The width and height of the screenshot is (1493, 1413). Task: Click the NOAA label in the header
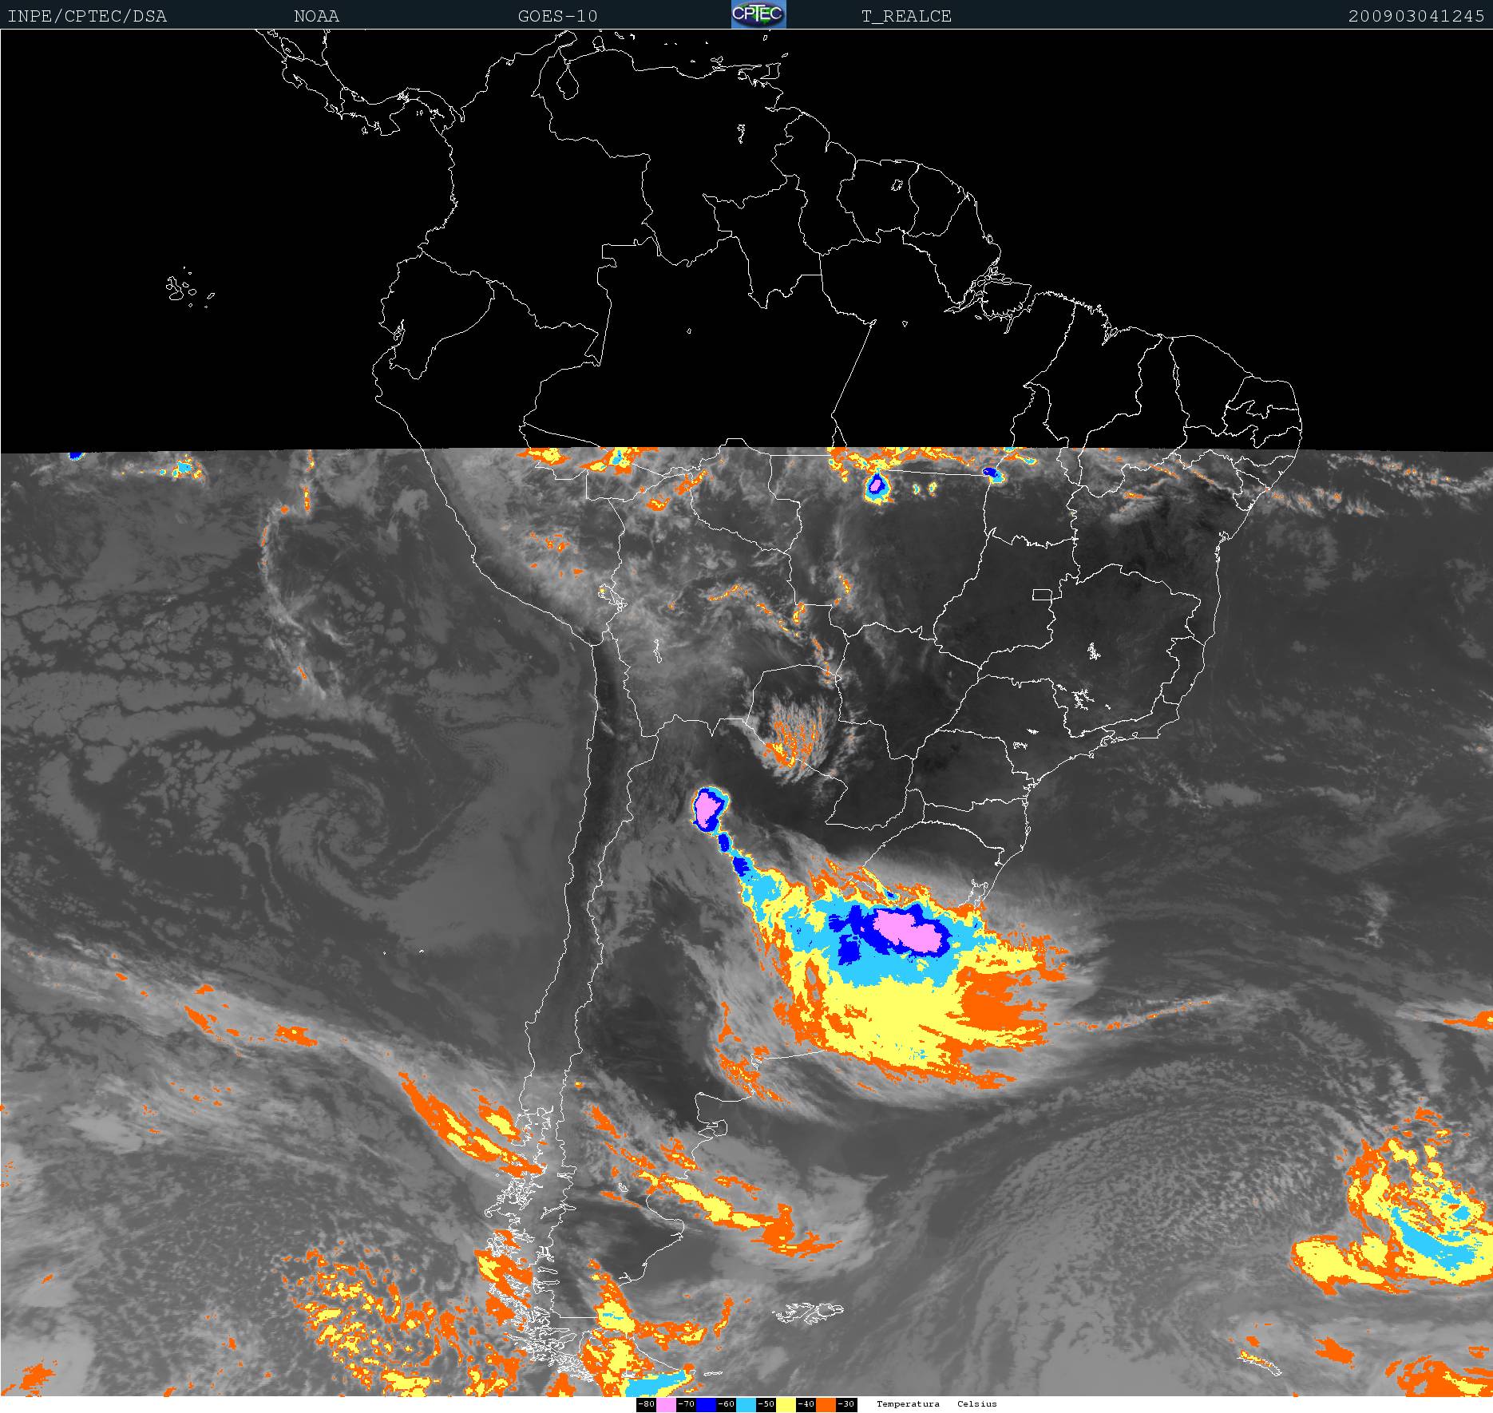click(316, 16)
